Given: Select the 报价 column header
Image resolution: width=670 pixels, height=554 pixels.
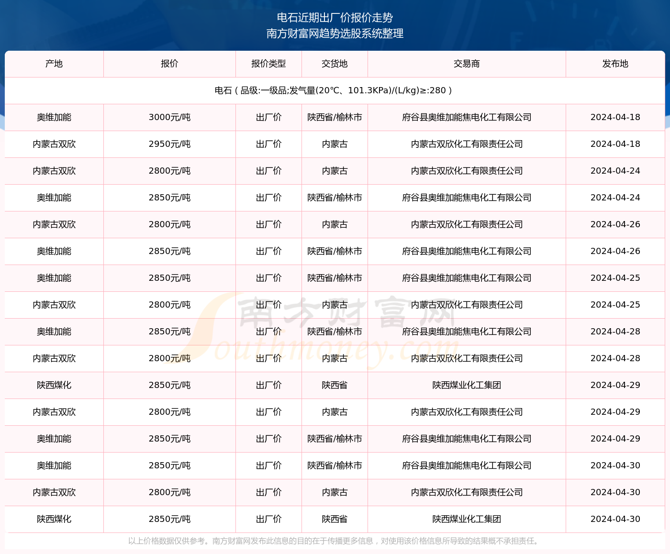Looking at the screenshot, I should click(x=169, y=64).
